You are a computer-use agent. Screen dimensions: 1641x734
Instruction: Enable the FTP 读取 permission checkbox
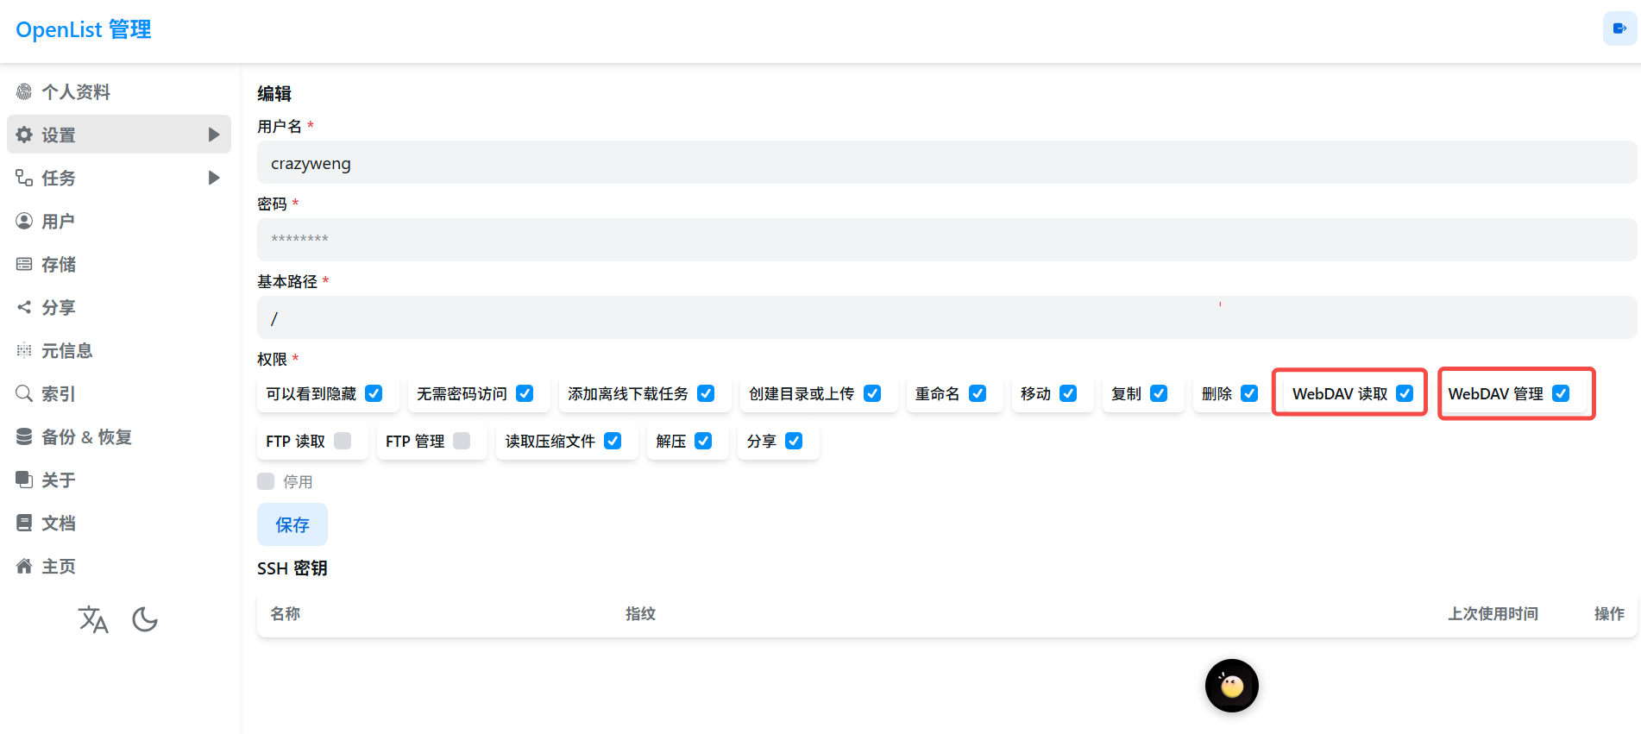pos(343,441)
